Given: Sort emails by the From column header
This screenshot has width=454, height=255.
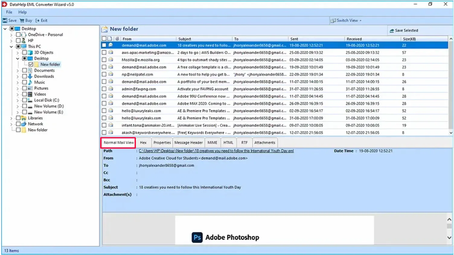Looking at the screenshot, I should coord(148,39).
